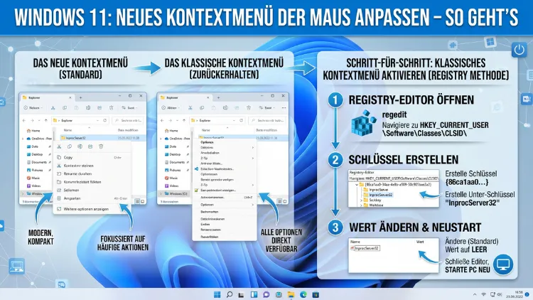This screenshot has width=533, height=300.
Task: Select the InprocServer key in the Registry-Editor tree
Action: [376, 190]
